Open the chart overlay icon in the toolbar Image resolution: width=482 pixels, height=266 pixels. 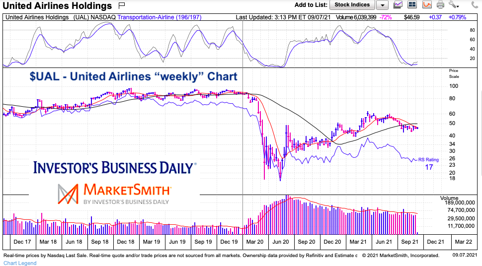coord(399,4)
